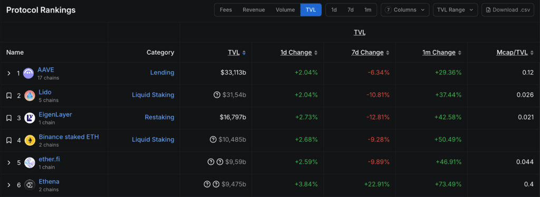Bookmark the Lido row

tap(9, 95)
